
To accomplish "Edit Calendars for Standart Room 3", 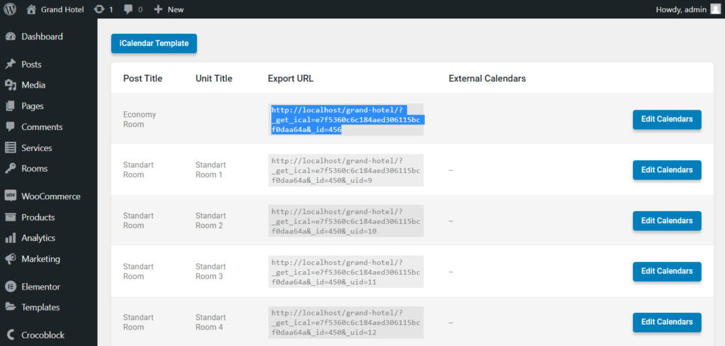I will coord(667,272).
